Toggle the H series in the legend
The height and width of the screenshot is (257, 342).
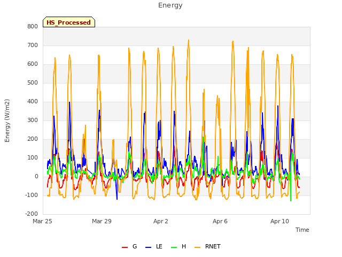coord(178,246)
